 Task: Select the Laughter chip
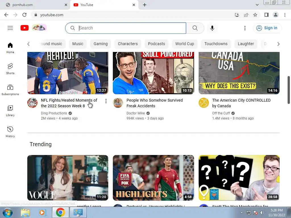[x=246, y=44]
